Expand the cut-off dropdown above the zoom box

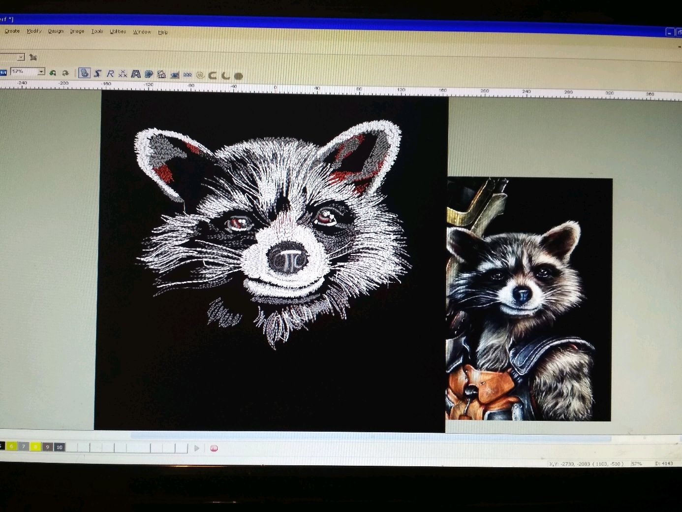point(21,57)
